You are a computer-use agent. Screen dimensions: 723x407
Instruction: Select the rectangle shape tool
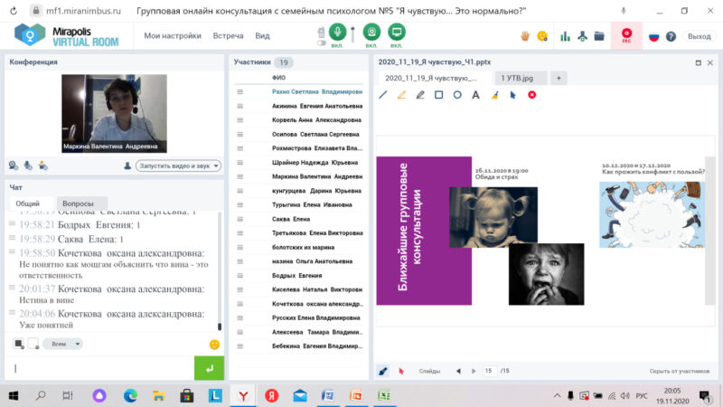tap(438, 95)
